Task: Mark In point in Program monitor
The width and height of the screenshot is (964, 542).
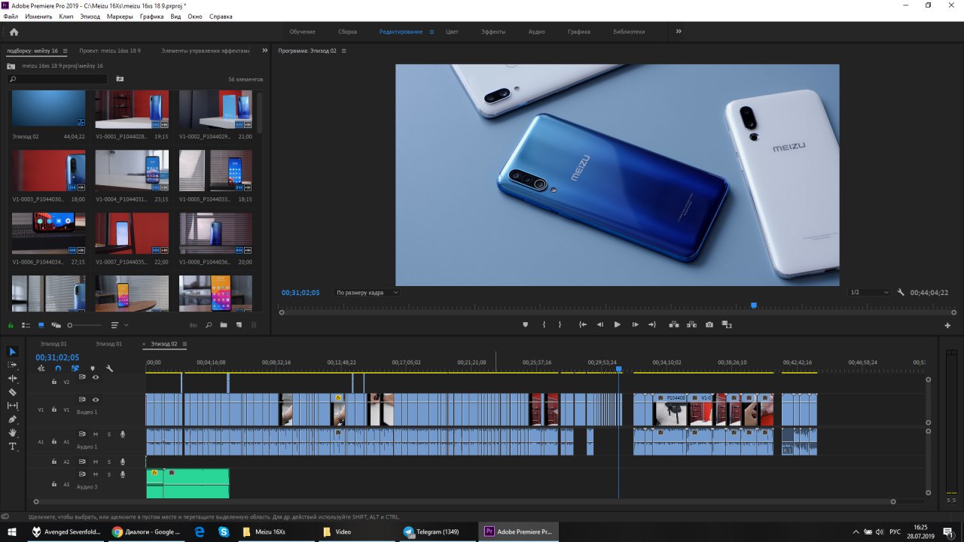Action: click(x=544, y=324)
